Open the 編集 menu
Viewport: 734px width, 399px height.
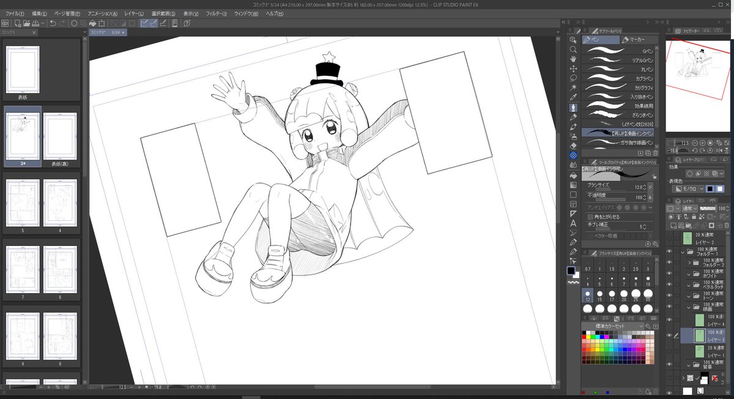(39, 13)
